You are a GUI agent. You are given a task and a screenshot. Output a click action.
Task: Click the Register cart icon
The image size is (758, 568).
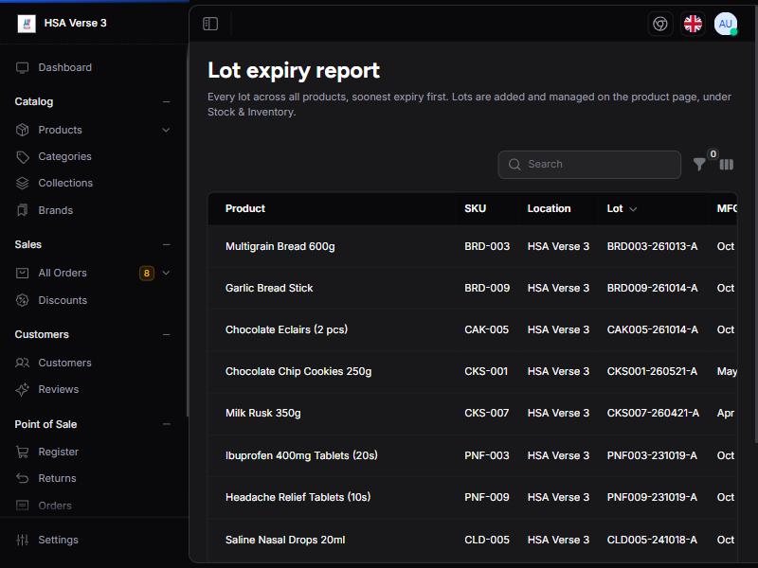coord(22,453)
